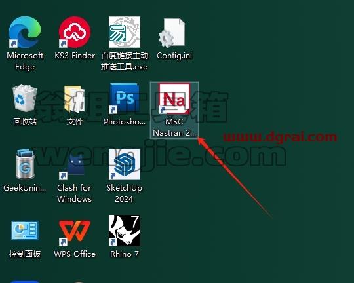
Task: Click the "SketchUp 2024" label text
Action: pyautogui.click(x=125, y=193)
